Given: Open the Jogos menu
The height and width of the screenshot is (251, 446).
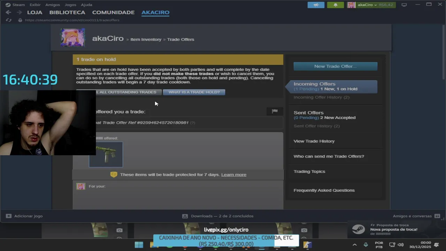Looking at the screenshot, I should pyautogui.click(x=70, y=5).
